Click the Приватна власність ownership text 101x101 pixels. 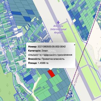(x=53, y=59)
